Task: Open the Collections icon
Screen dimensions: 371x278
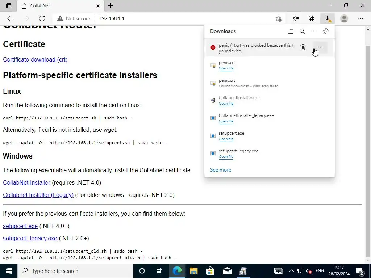Action: coord(312,18)
